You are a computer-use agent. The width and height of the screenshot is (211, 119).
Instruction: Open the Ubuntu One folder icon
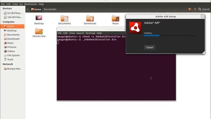39,31
